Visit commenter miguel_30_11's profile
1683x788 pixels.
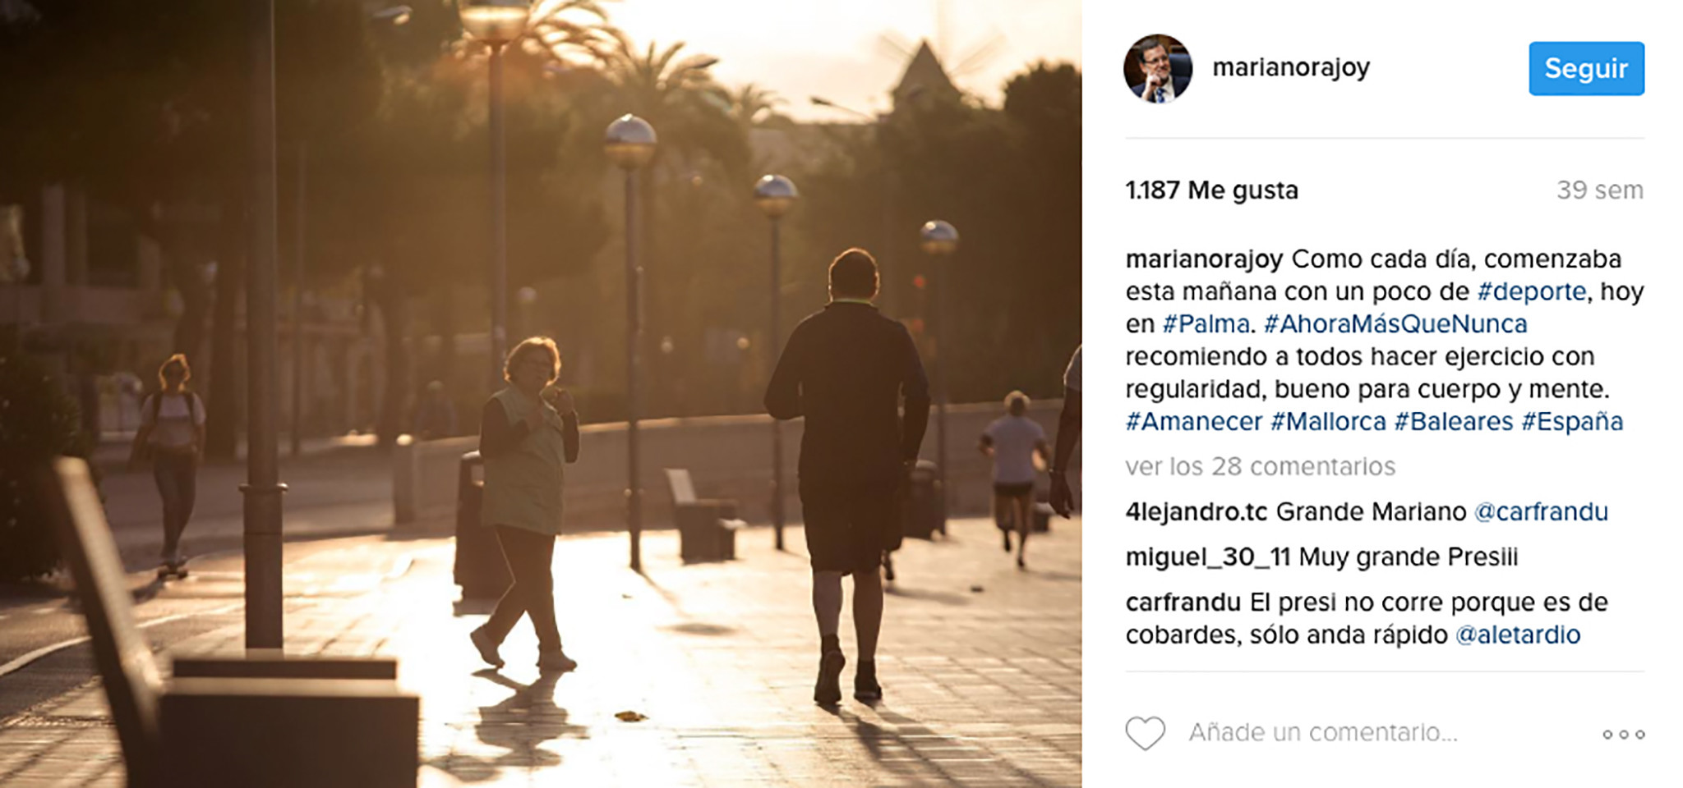coord(1208,557)
